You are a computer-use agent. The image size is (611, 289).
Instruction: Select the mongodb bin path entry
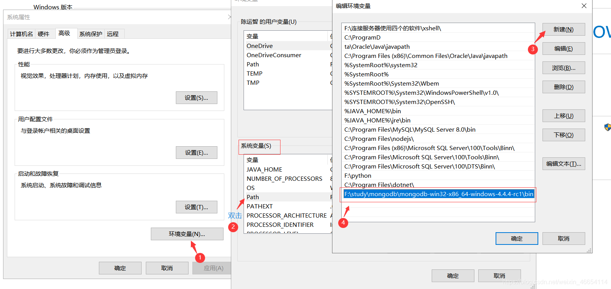click(x=439, y=194)
